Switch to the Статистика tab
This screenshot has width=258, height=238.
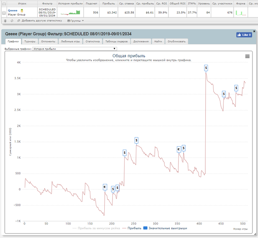(93, 42)
